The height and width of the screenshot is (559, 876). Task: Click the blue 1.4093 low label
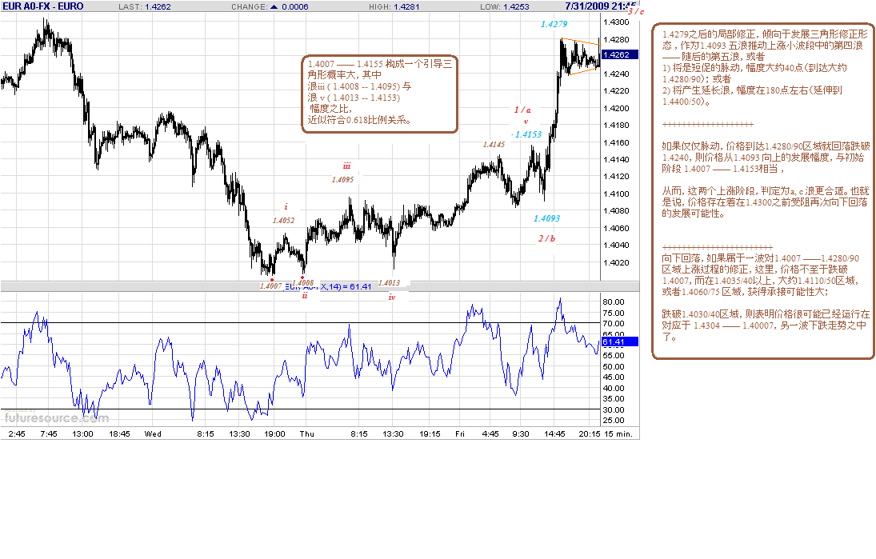click(x=546, y=218)
